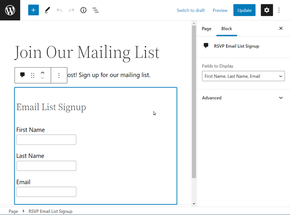The image size is (290, 215).
Task: Open the List View icon
Action: click(96, 10)
